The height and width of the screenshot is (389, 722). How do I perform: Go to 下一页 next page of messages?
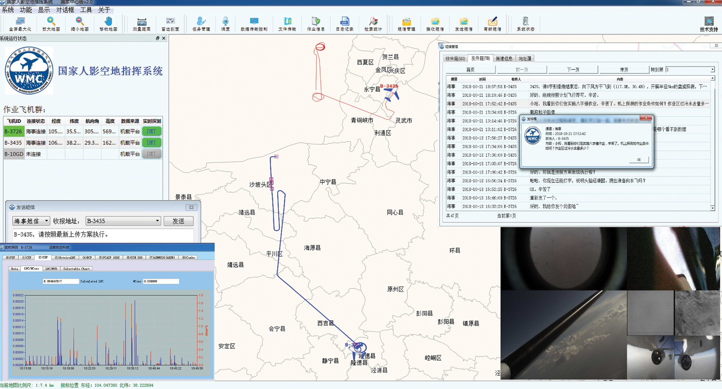pyautogui.click(x=573, y=70)
